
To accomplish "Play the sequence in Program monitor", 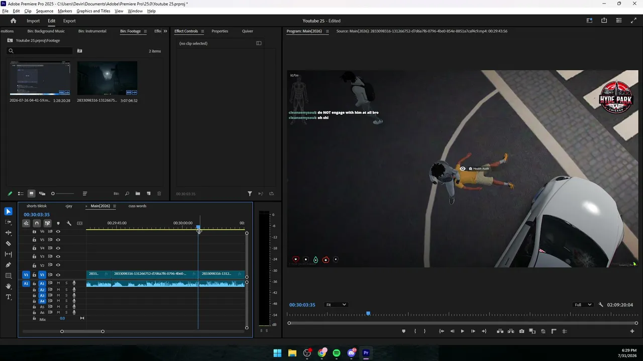I will tap(462, 331).
